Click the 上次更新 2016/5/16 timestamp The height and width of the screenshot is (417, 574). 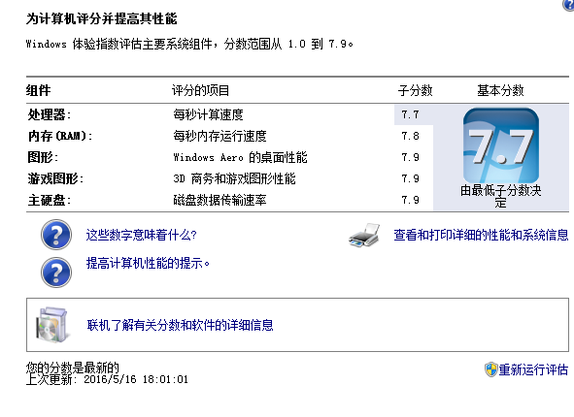click(107, 379)
